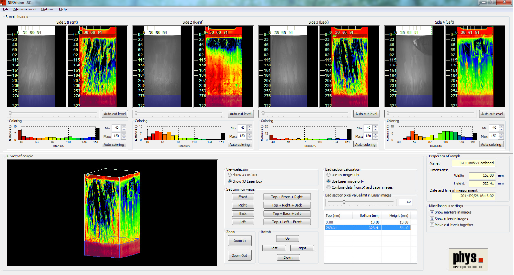This screenshot has height=275, width=514.
Task: Open the Measurement menu
Action: pyautogui.click(x=25, y=9)
